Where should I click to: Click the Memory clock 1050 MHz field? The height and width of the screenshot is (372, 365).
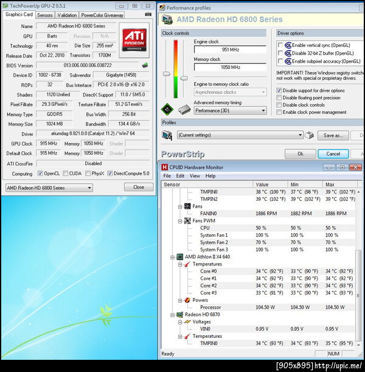point(230,67)
